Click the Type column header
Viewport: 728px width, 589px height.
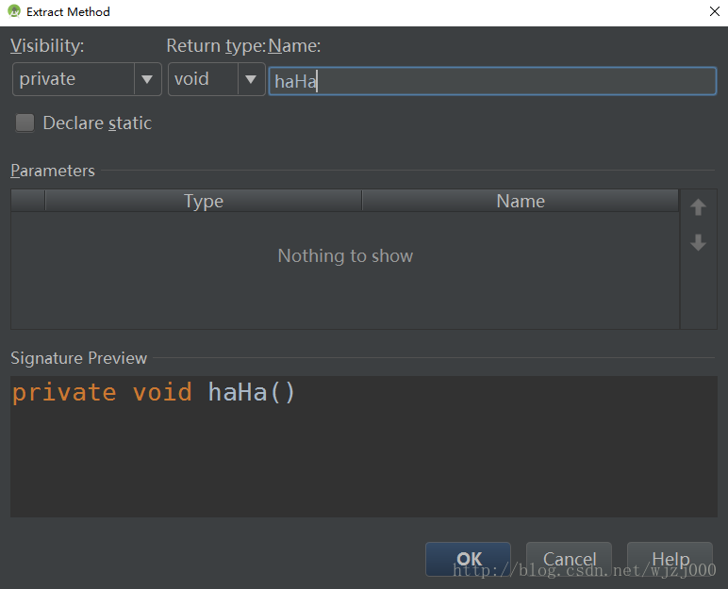[203, 201]
